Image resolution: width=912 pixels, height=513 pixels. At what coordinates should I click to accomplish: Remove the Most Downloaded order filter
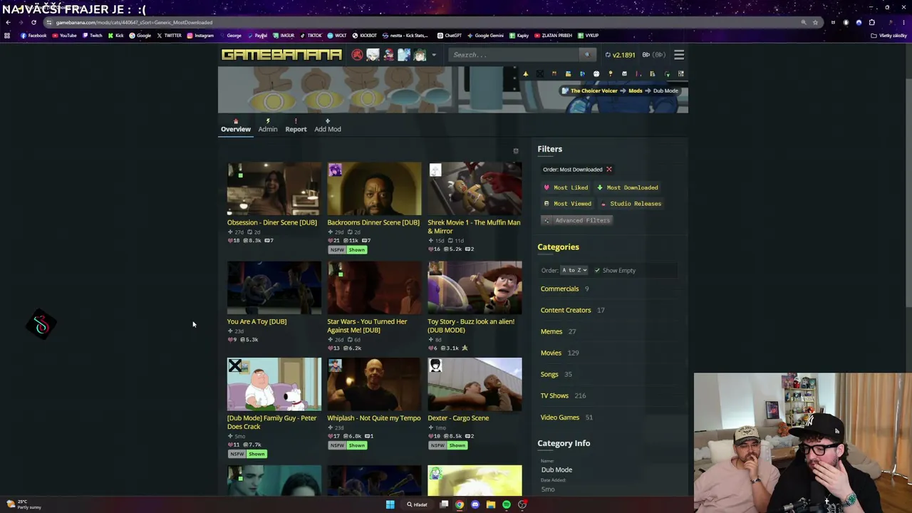coord(609,170)
